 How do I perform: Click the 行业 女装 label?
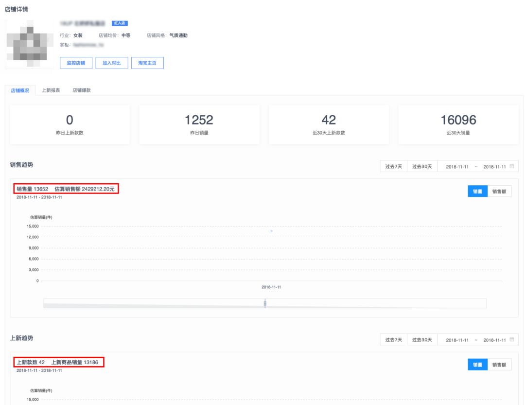[71, 35]
